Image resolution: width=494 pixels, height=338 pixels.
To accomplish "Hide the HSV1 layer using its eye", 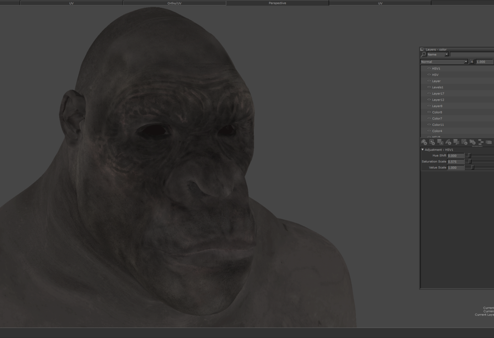I will click(429, 68).
